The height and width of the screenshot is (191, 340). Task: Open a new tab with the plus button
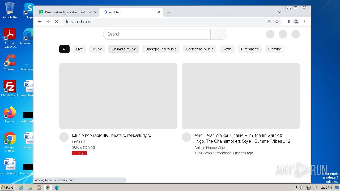(169, 12)
